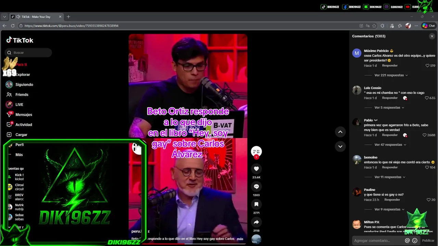Viewport: 438px width, 246px height.
Task: Reply to Pauline's comment
Action: [392, 200]
